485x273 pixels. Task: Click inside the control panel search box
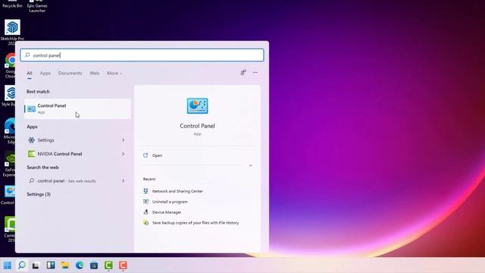point(142,55)
